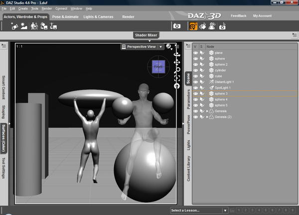299x215 pixels.
Task: Open the Perspective View dropdown arrow
Action: pos(161,47)
